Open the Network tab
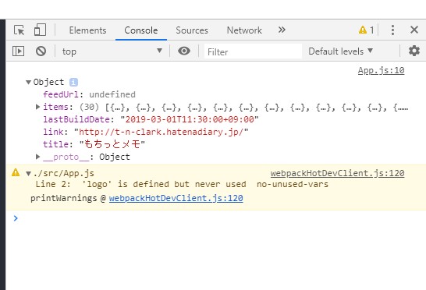 click(244, 30)
